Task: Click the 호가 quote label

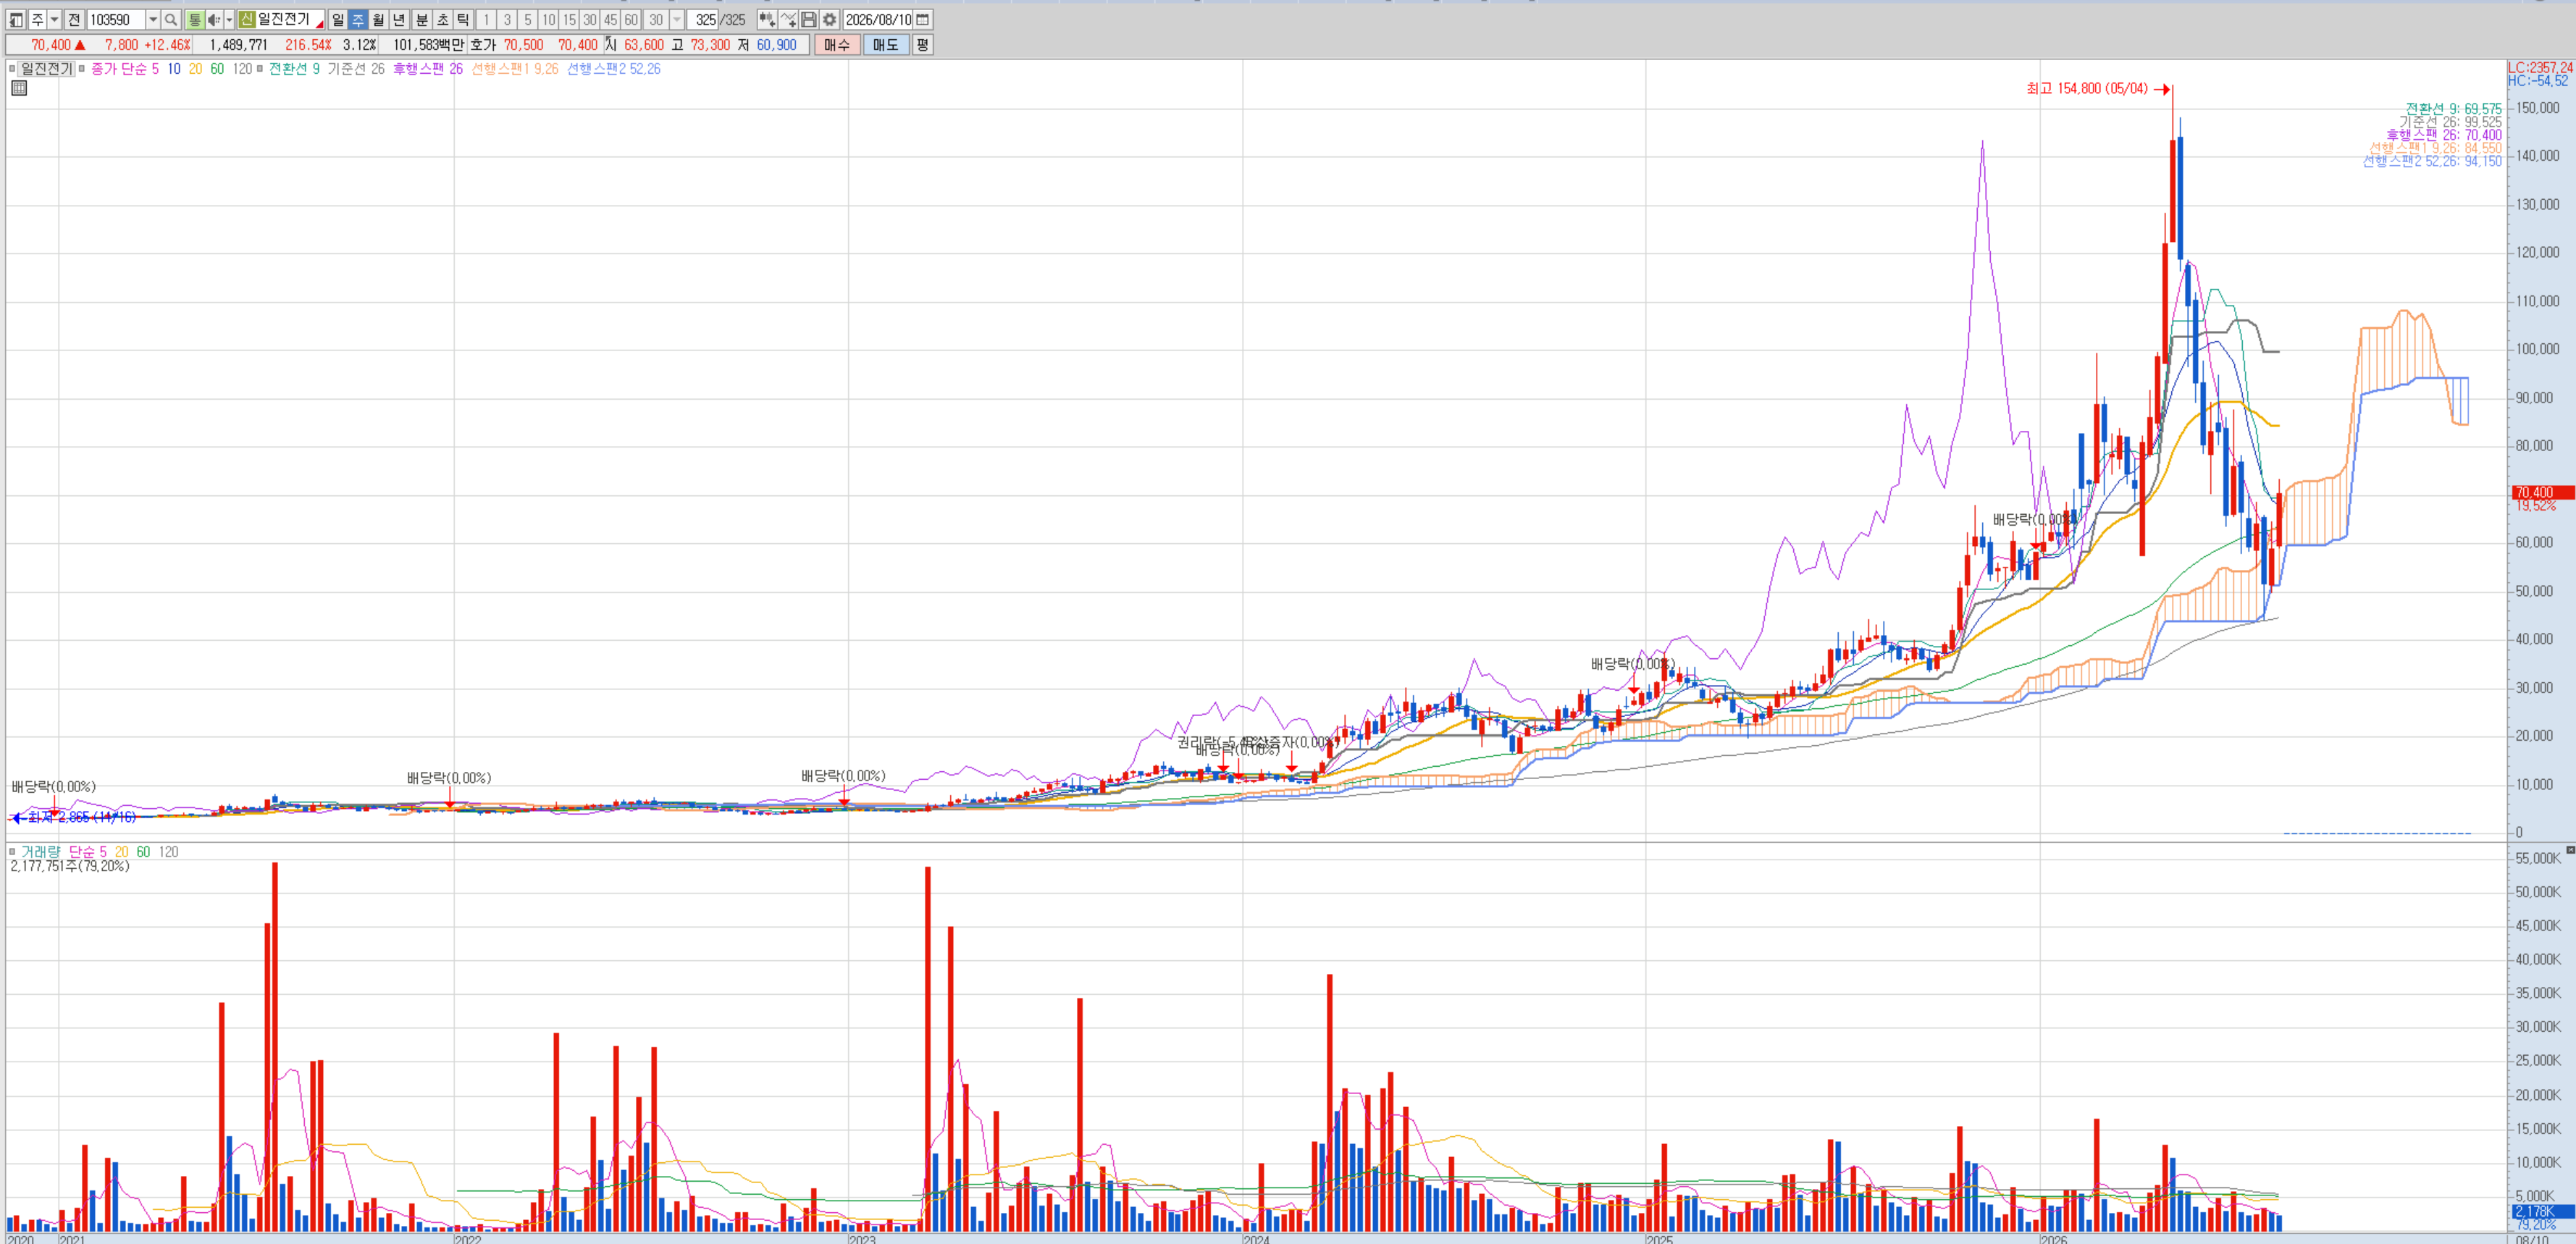Action: (x=483, y=45)
